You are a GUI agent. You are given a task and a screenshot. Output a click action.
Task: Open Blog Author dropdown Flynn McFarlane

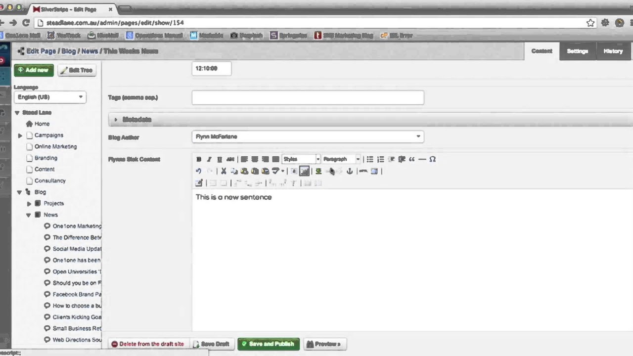(x=308, y=136)
